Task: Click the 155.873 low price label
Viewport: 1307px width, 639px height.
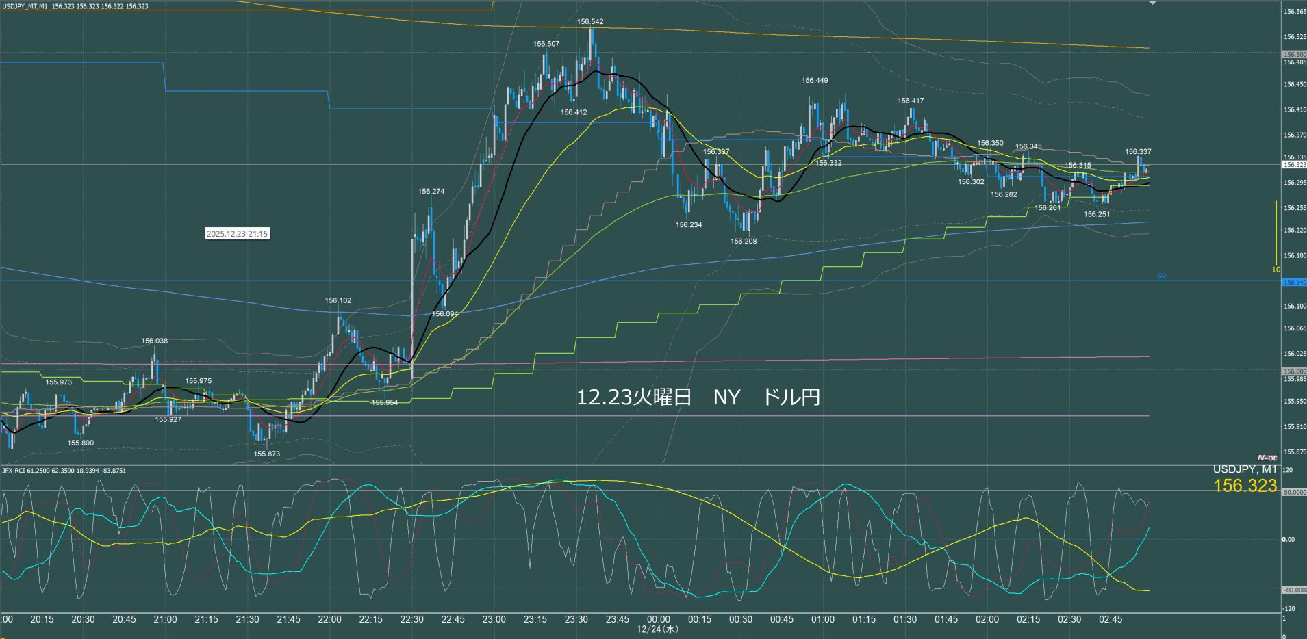Action: tap(266, 454)
